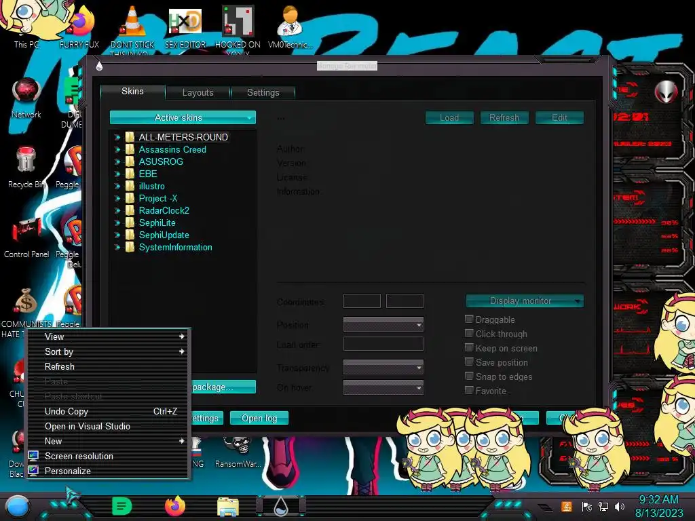The image size is (695, 521).
Task: Click the Load order input field
Action: [x=383, y=344]
